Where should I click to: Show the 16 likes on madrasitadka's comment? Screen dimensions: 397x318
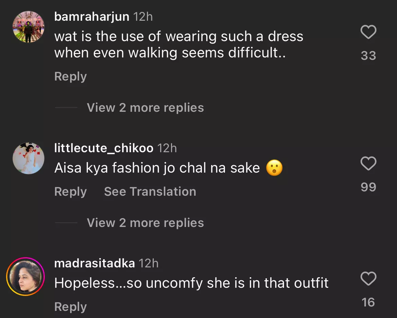[368, 302]
